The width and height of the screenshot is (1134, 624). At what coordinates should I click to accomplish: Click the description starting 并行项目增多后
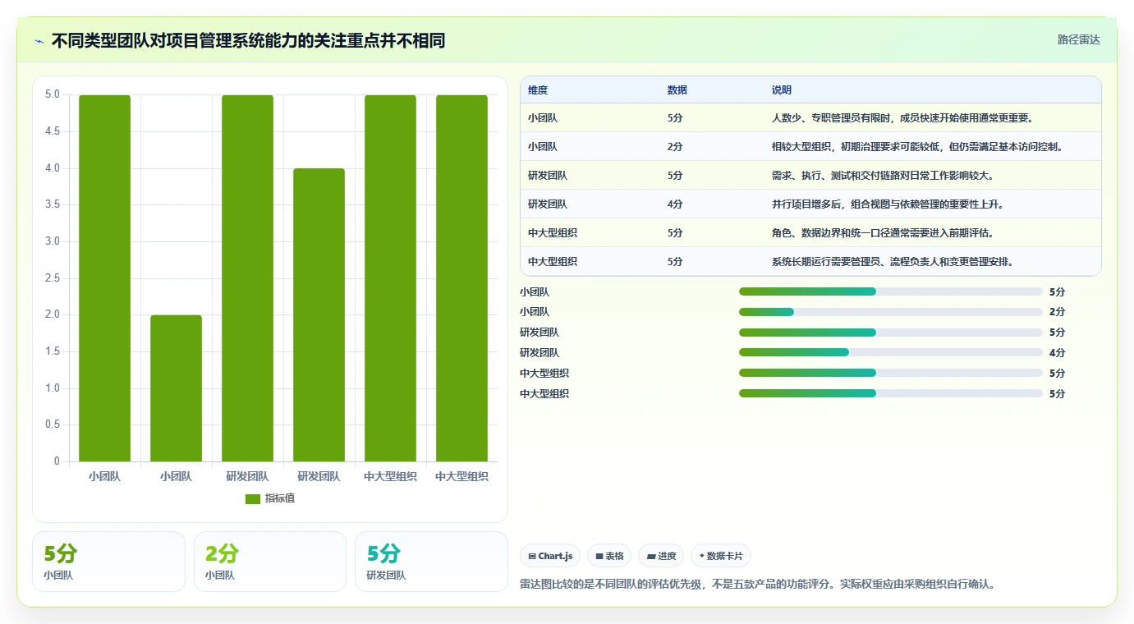pos(888,204)
